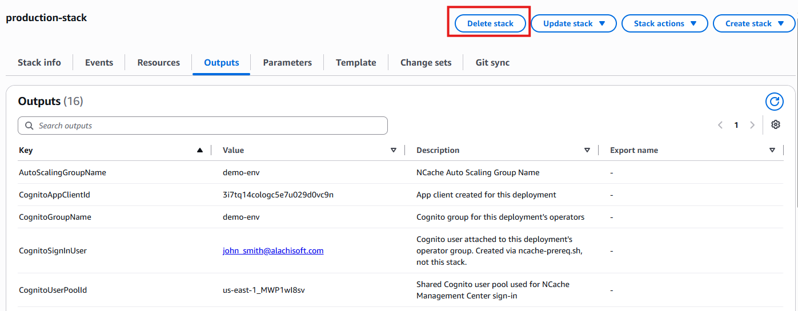Open the Change sets tab
This screenshot has width=798, height=311.
click(426, 63)
